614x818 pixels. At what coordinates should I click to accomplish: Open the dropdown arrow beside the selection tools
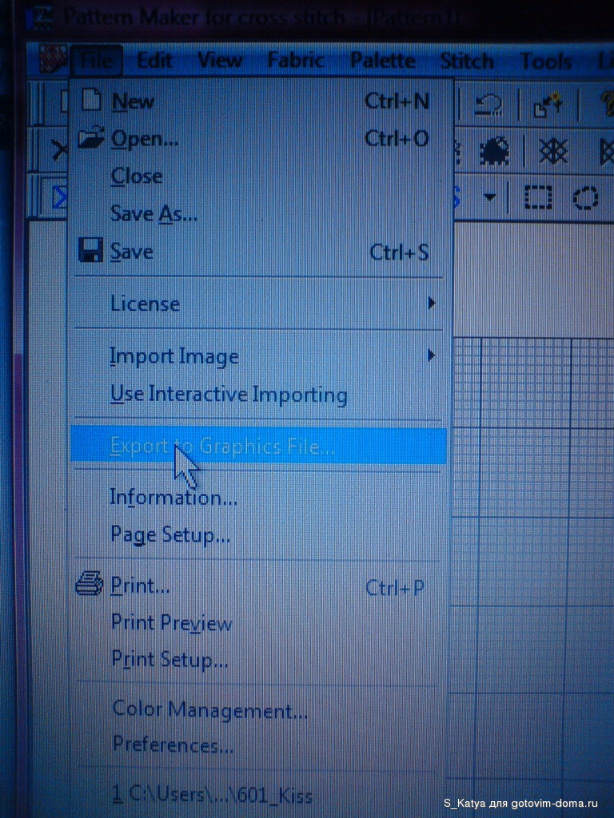(x=489, y=198)
